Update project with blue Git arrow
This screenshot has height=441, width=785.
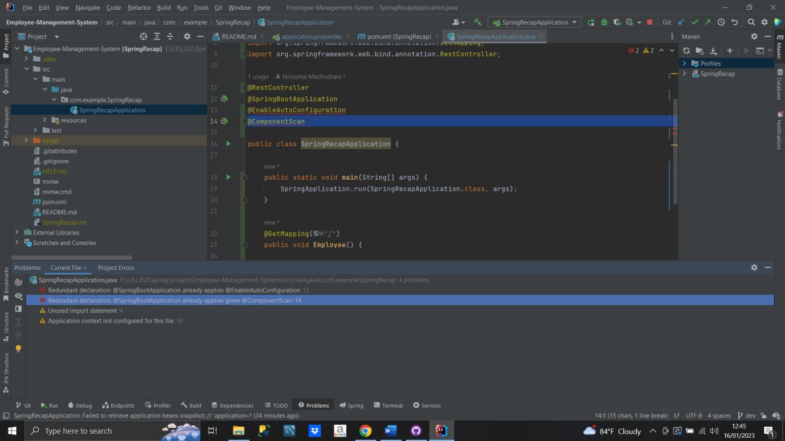pos(681,22)
